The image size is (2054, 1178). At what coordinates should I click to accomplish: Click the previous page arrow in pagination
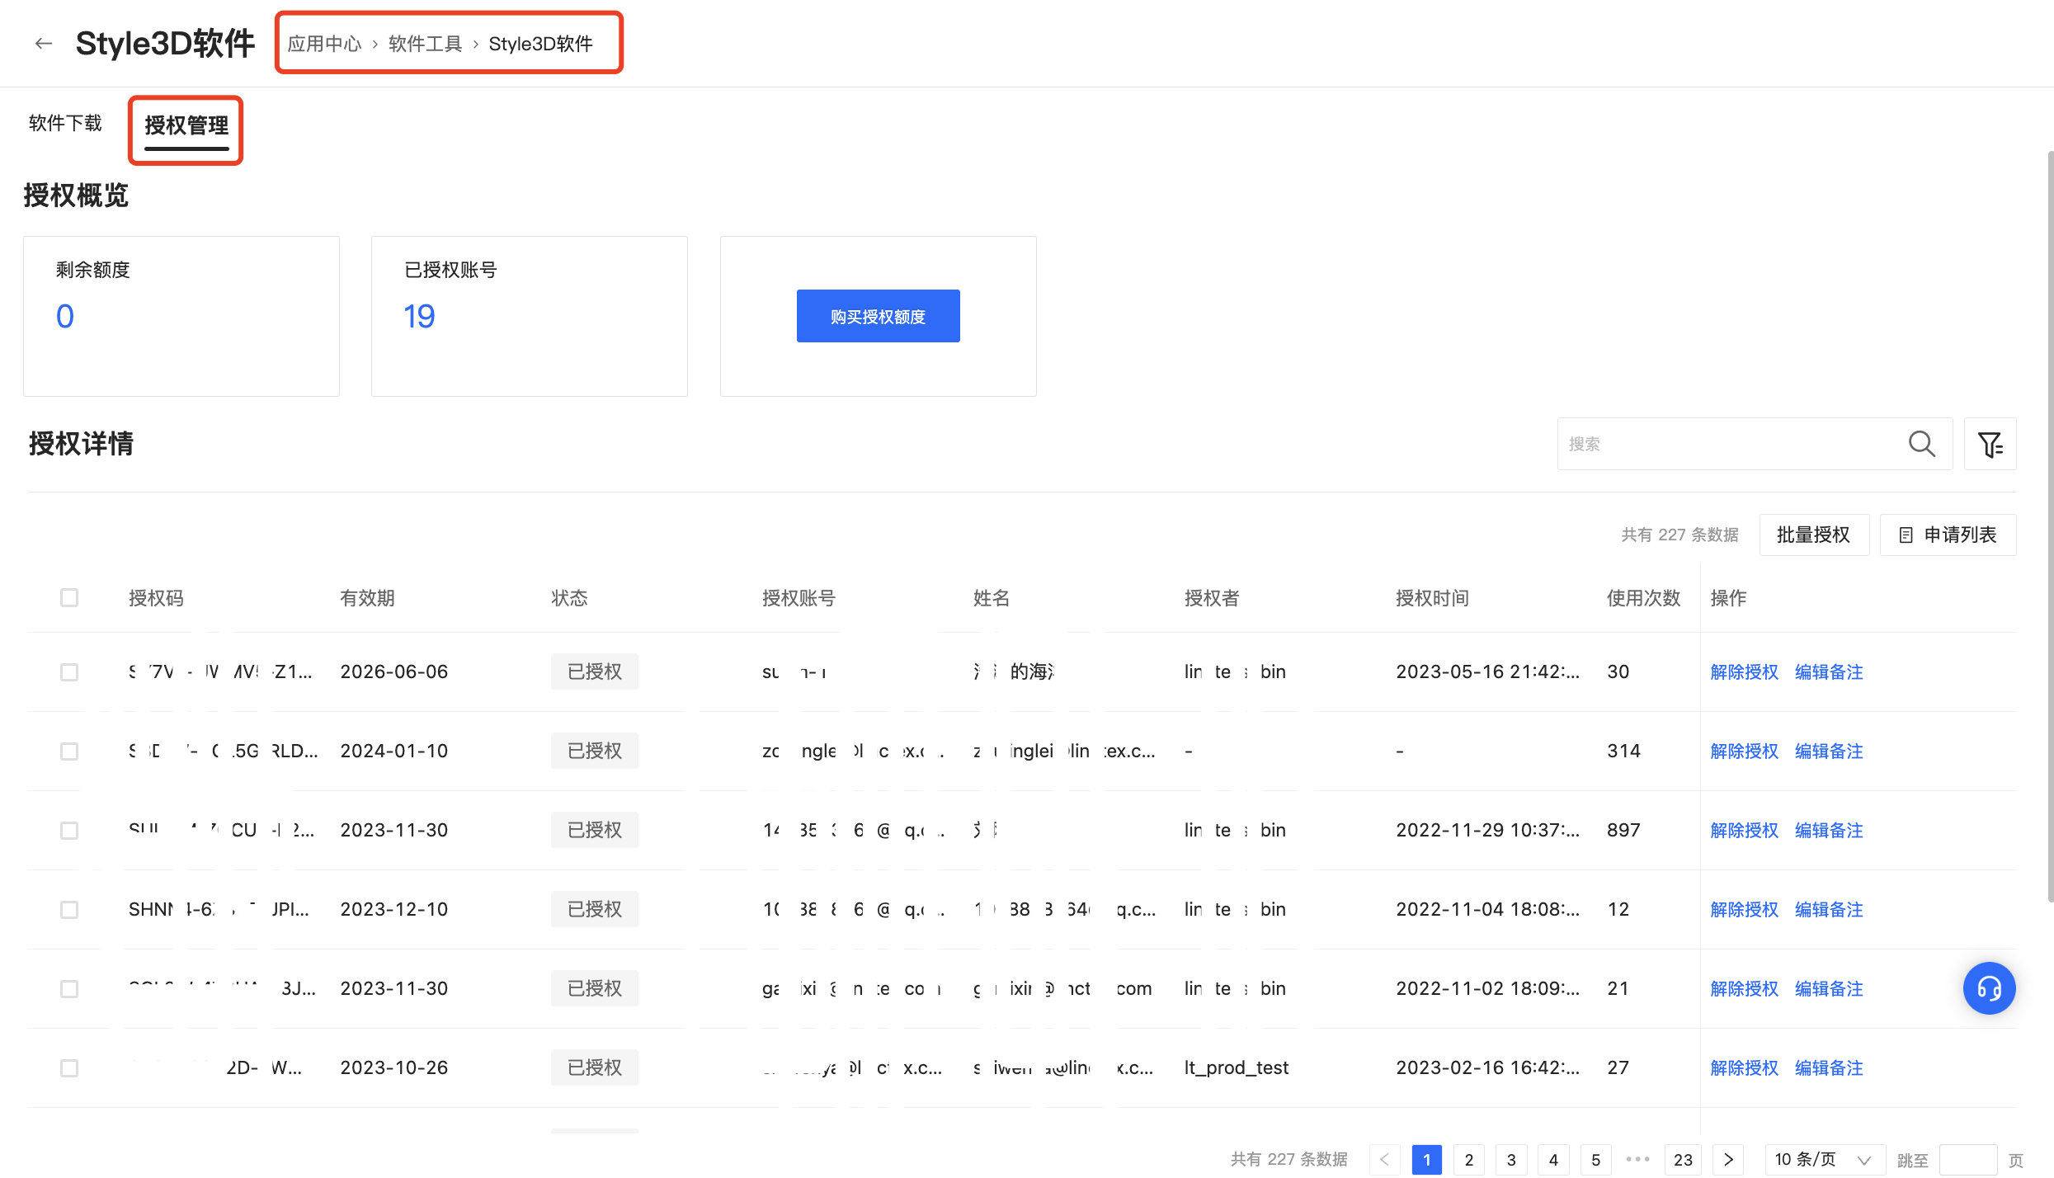[1385, 1159]
